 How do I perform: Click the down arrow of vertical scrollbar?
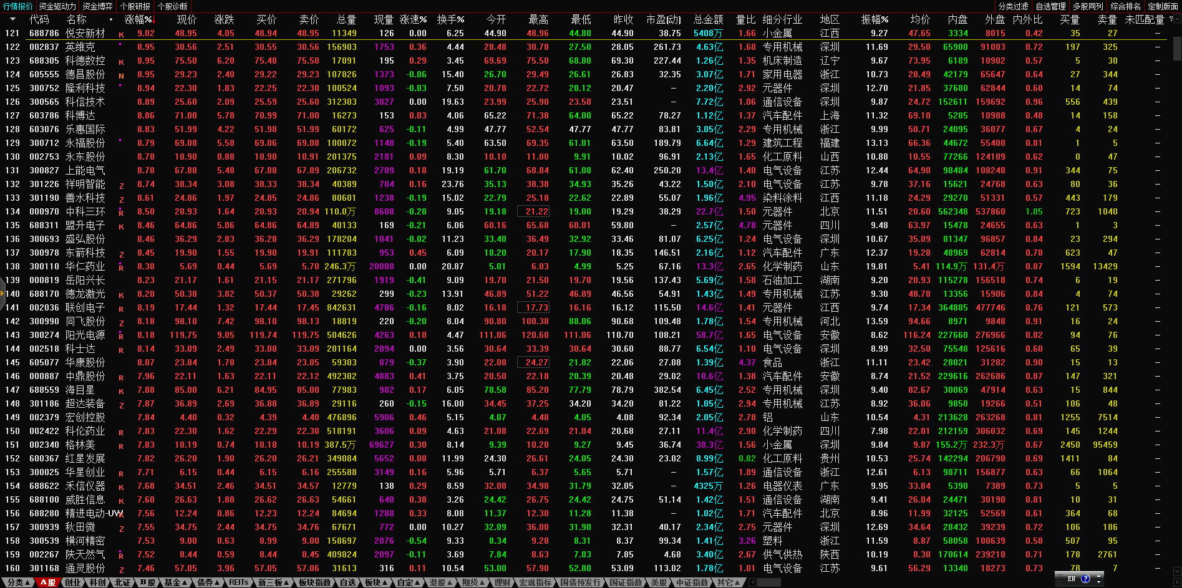[x=1176, y=571]
